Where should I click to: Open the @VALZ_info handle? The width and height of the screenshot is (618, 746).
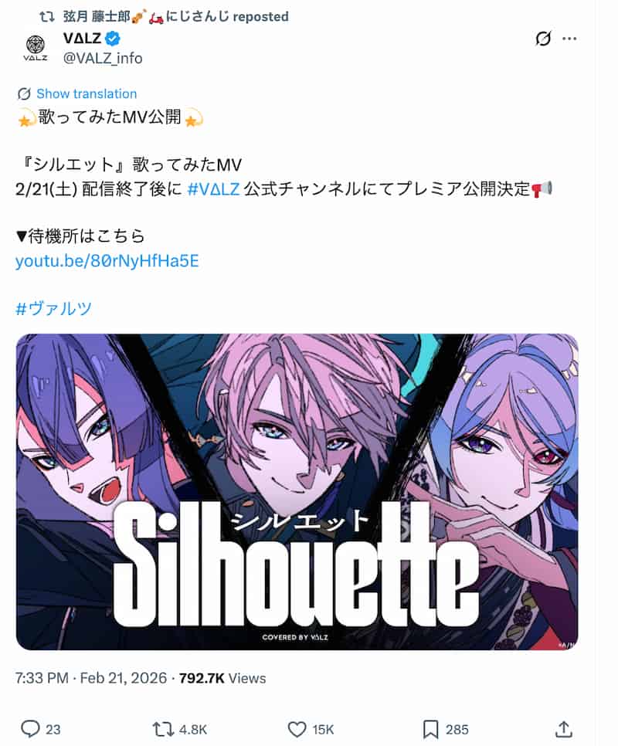click(x=103, y=58)
